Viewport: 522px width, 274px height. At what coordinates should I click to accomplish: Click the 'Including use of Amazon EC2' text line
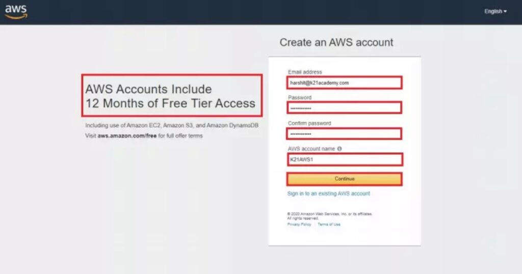(x=172, y=125)
